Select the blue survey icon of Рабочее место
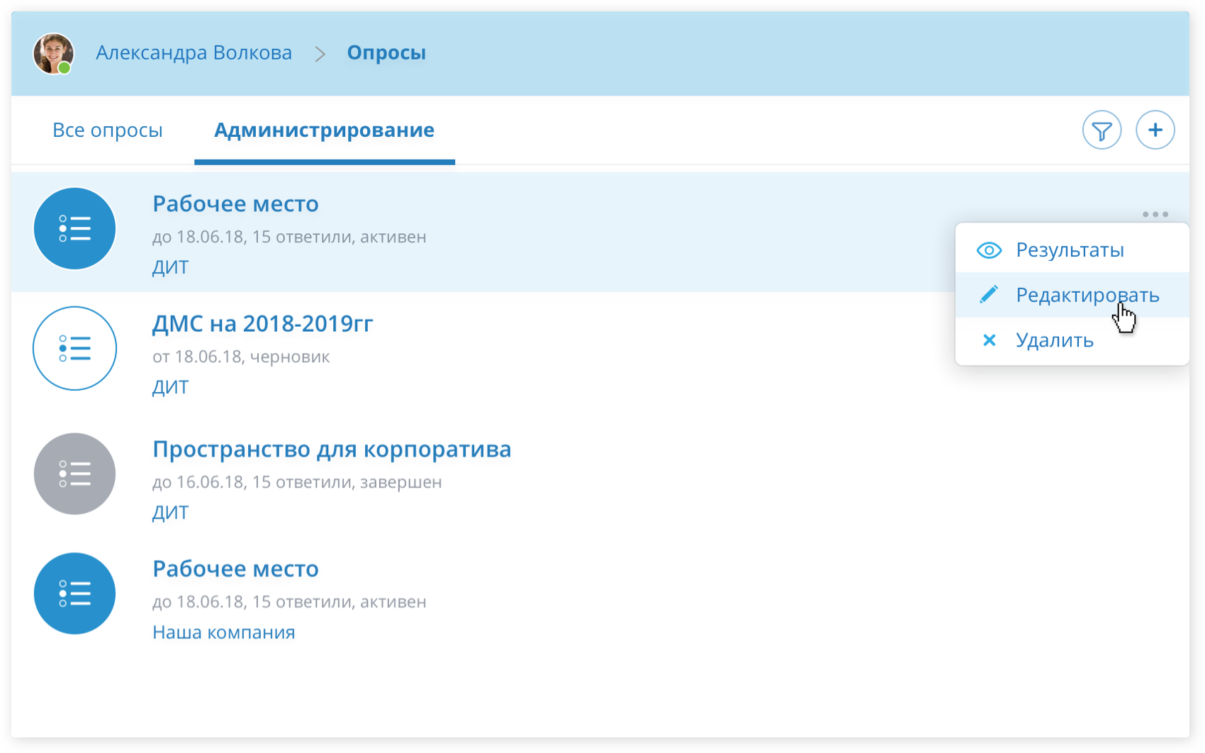The image size is (1205, 753). [74, 228]
